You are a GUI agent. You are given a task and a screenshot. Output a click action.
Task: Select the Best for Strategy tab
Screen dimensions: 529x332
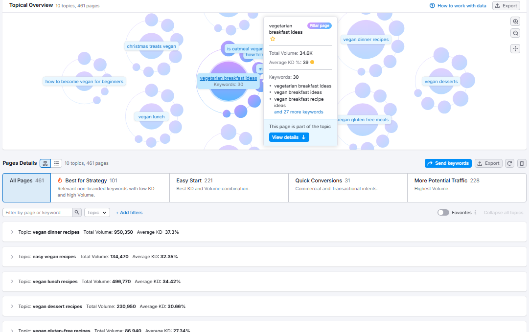click(110, 187)
